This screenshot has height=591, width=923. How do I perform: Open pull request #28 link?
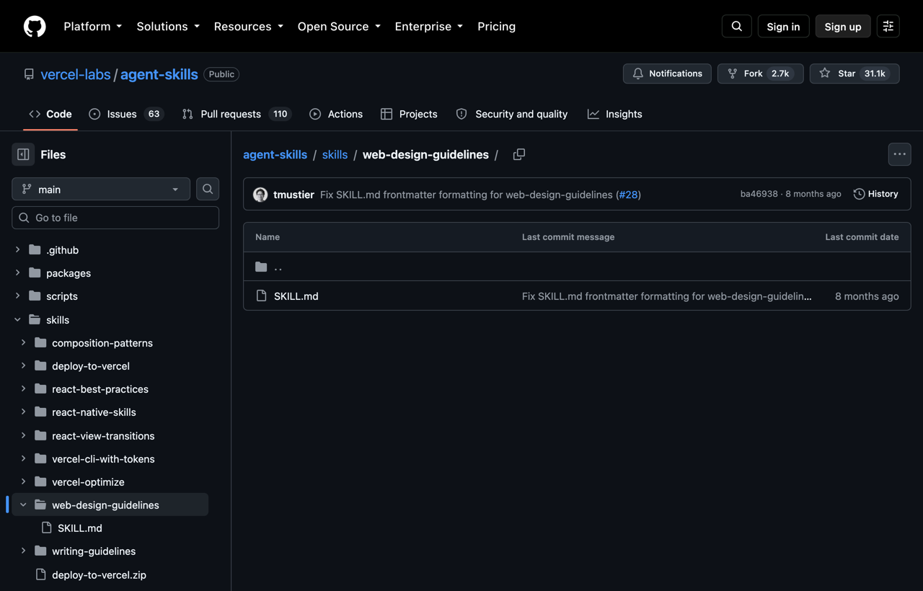tap(629, 195)
